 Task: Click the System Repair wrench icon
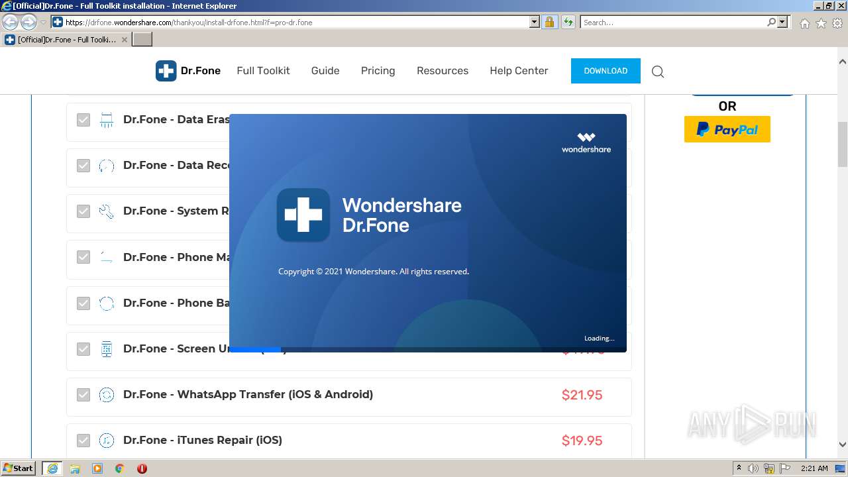(x=107, y=211)
